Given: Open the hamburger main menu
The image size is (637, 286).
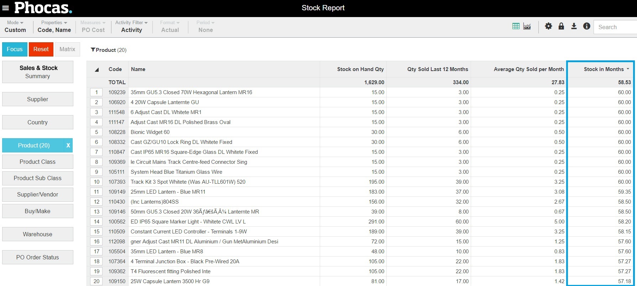Looking at the screenshot, I should [5, 8].
